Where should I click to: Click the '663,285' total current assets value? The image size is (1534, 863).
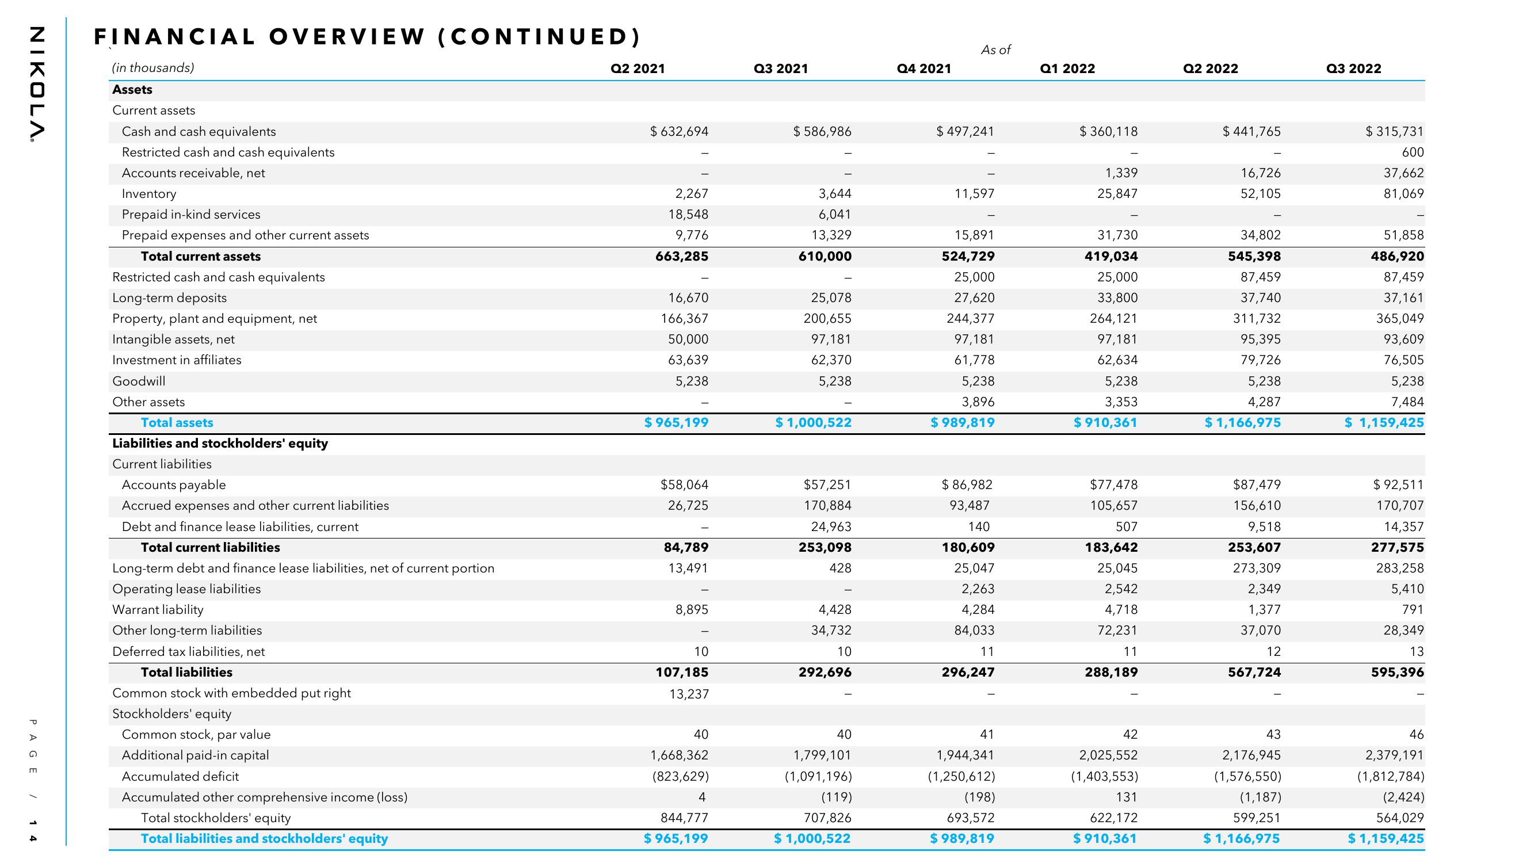click(x=682, y=256)
